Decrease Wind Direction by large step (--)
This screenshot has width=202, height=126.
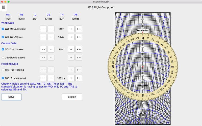click(x=43, y=29)
